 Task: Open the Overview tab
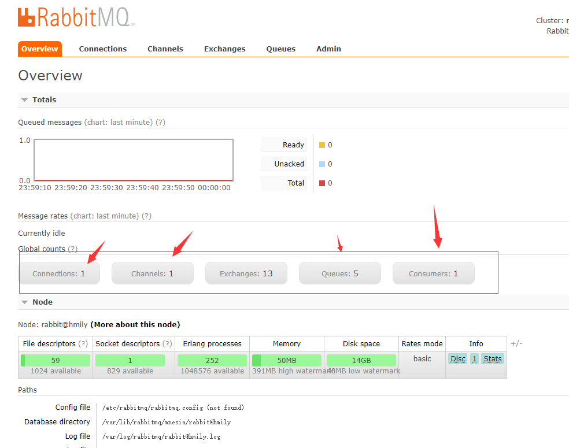click(39, 49)
